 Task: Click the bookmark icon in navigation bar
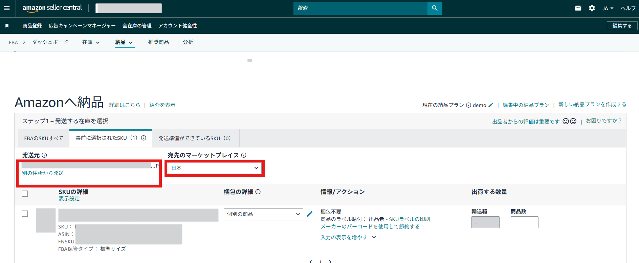pyautogui.click(x=7, y=26)
